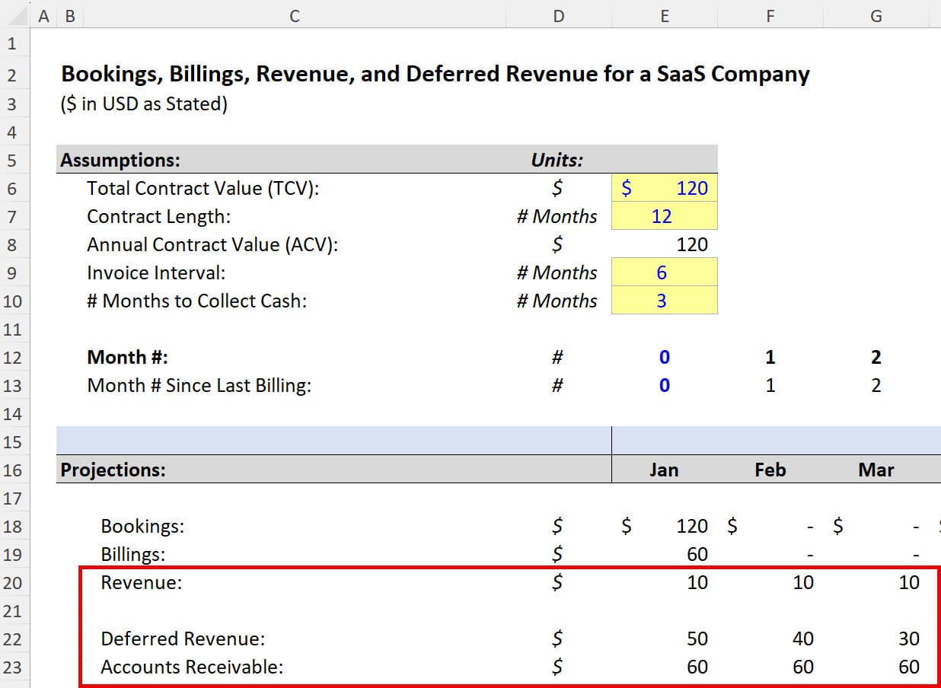Select the Month # value 0 cell

tap(664, 356)
